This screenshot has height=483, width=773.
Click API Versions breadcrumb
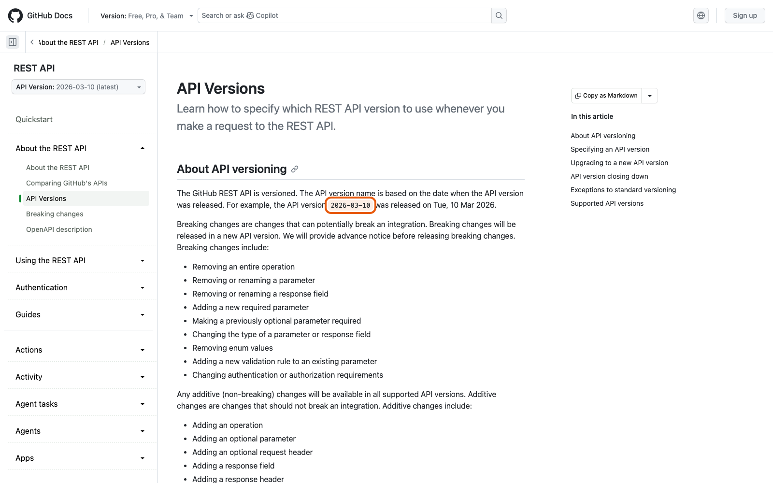point(130,43)
